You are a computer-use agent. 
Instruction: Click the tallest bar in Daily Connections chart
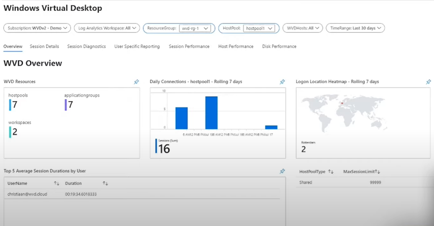(x=211, y=113)
